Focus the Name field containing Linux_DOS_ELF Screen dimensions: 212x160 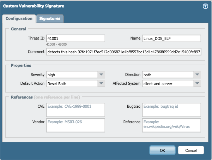click(171, 38)
